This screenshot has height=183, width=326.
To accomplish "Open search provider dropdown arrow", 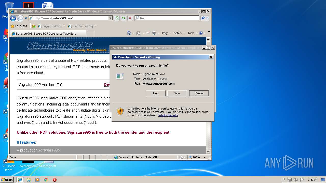I will [x=207, y=18].
